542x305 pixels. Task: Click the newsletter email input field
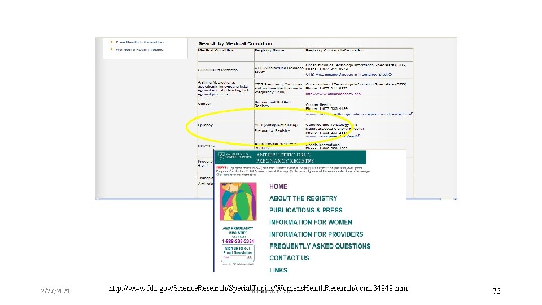coord(238,258)
